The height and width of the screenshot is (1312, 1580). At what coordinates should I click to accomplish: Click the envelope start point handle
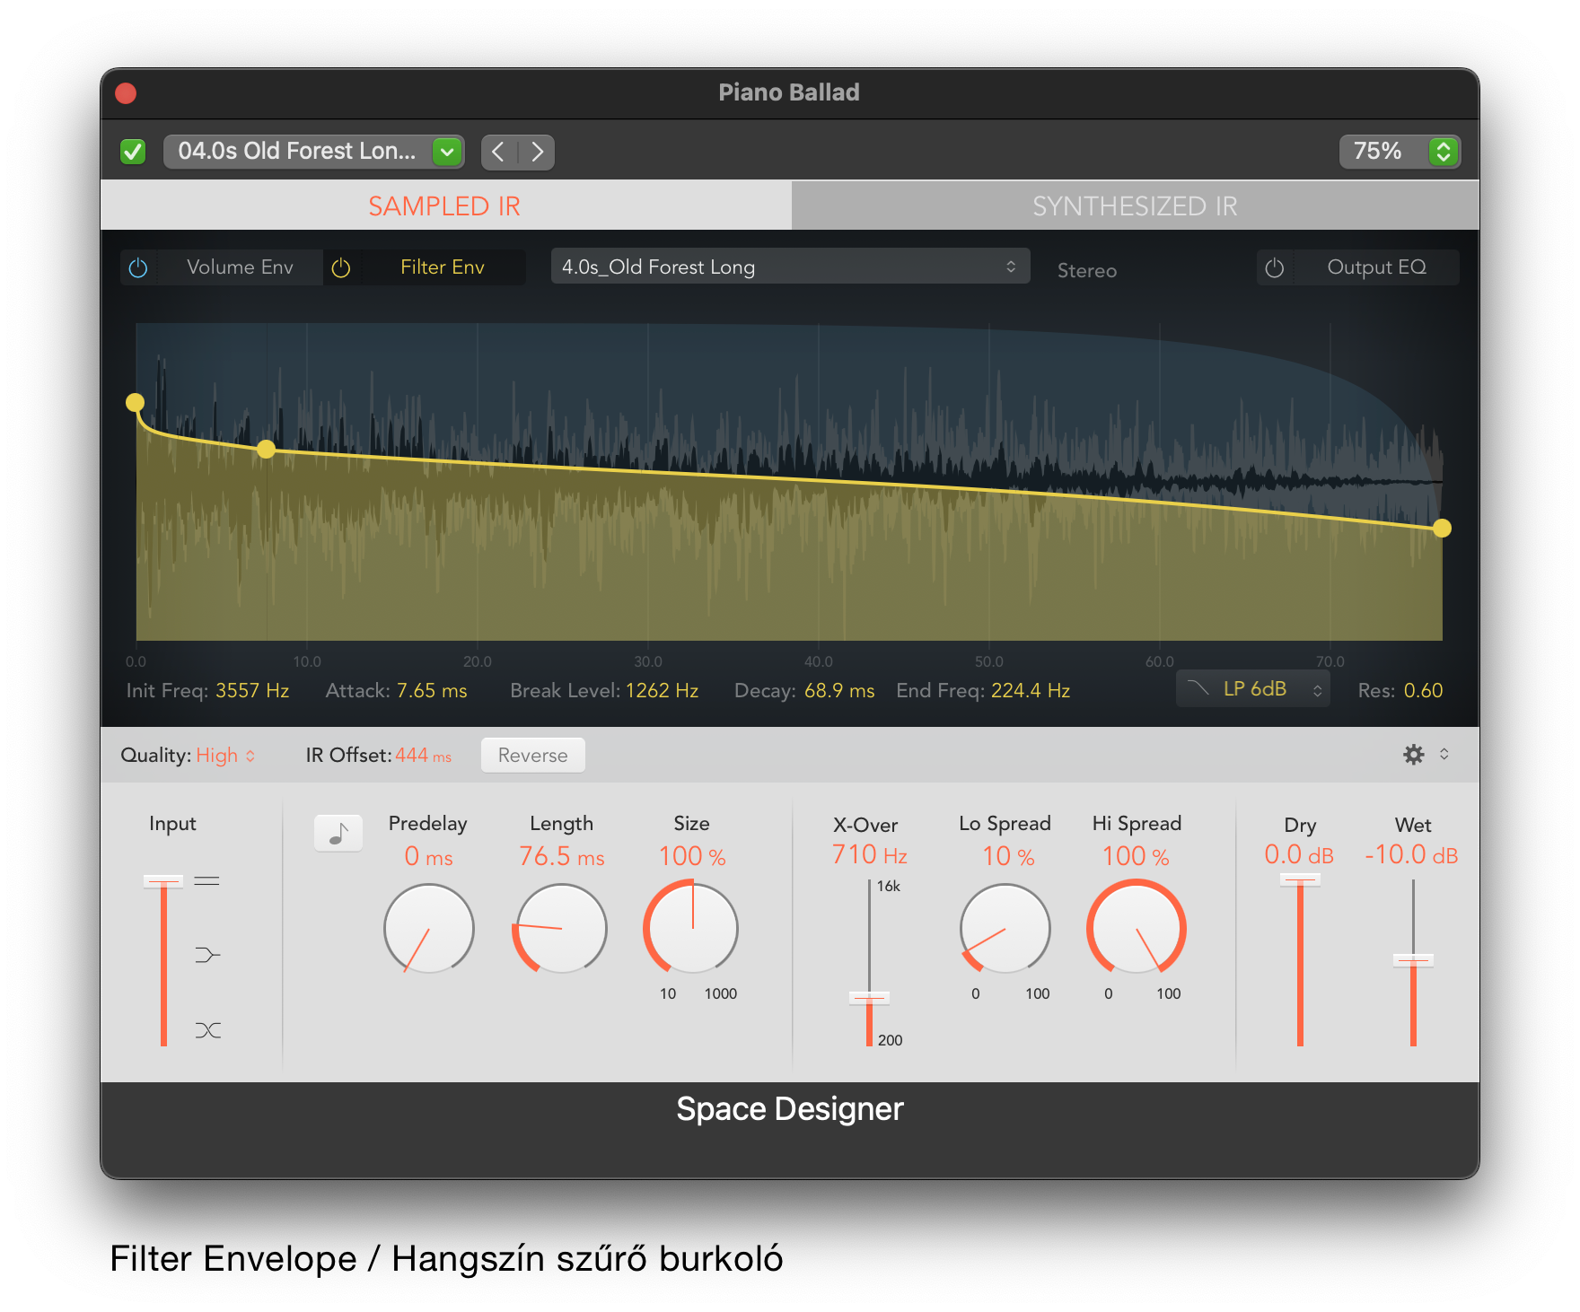pos(136,402)
